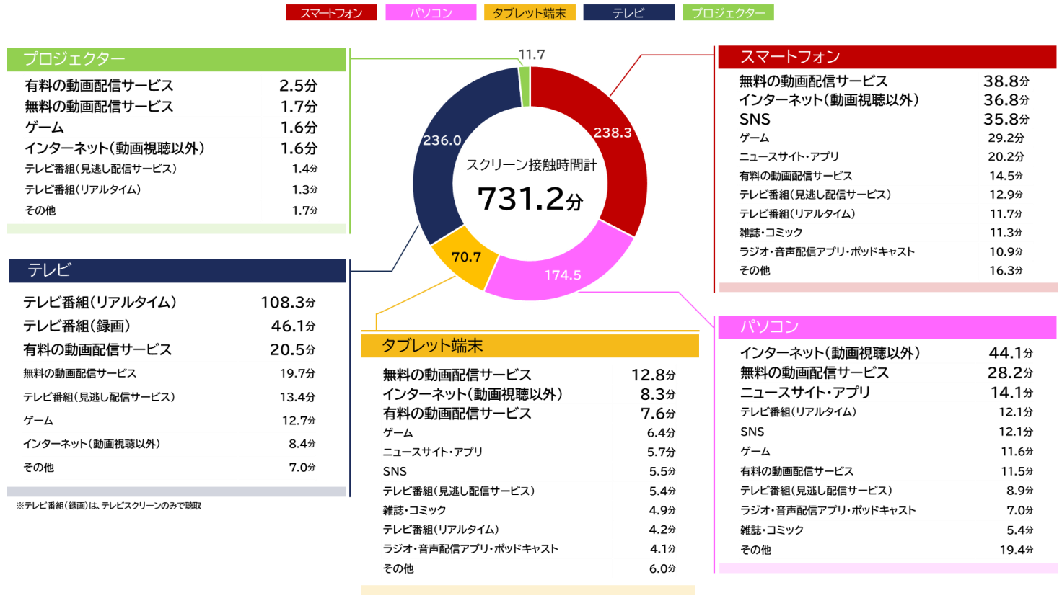
Task: Click the pink パソコン legend swatch at top
Action: tap(431, 13)
